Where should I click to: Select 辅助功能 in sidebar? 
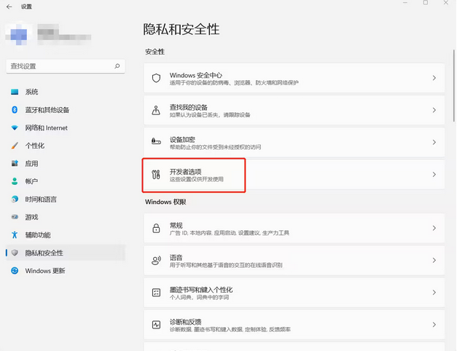66,234
